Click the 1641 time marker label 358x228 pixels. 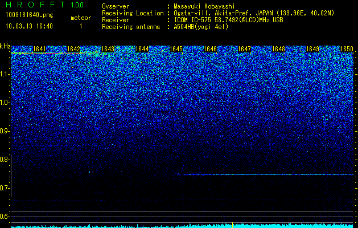[39, 49]
